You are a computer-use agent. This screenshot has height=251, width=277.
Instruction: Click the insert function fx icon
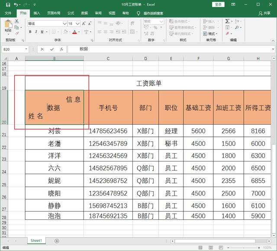click(x=61, y=49)
